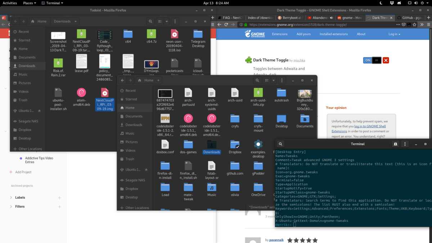
Task: Open a new terminal via the screen icon
Action: coord(395,144)
